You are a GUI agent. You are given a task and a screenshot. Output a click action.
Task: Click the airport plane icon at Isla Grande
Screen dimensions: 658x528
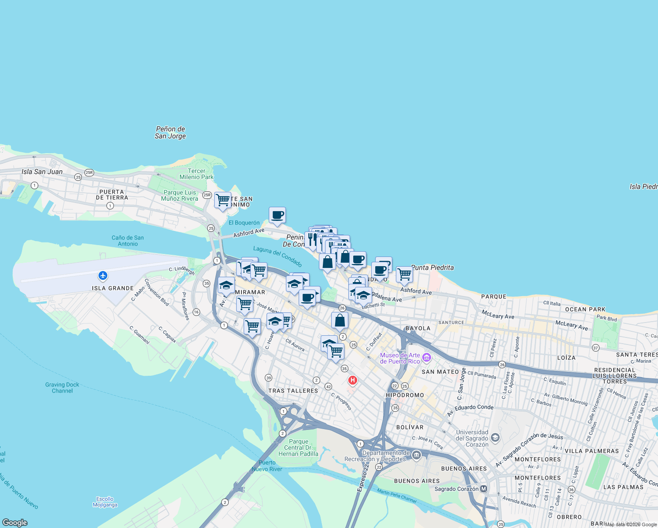click(103, 275)
